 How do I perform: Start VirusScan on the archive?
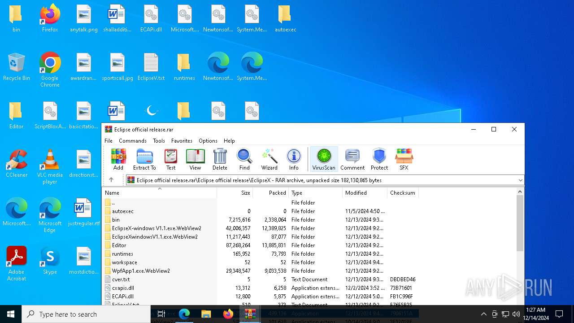pos(324,159)
